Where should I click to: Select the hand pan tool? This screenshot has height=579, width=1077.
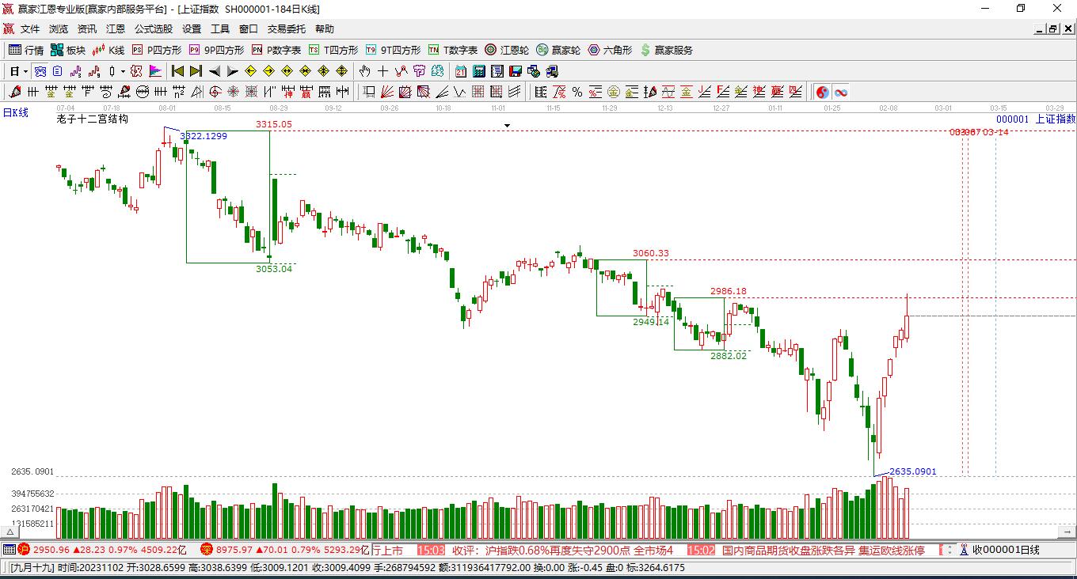pos(364,71)
